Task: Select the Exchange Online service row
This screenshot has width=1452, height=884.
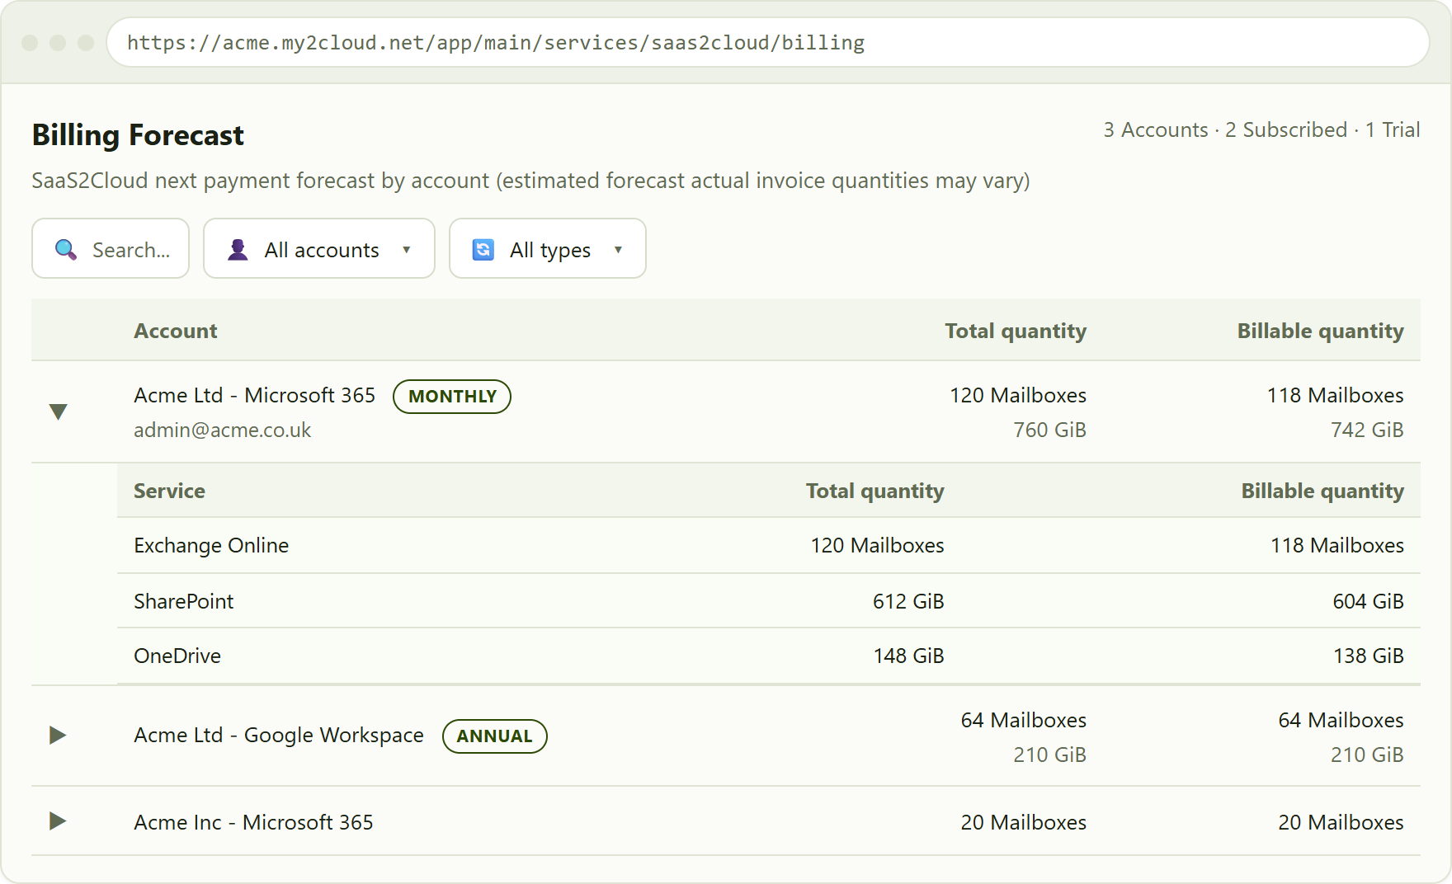Action: click(x=769, y=545)
